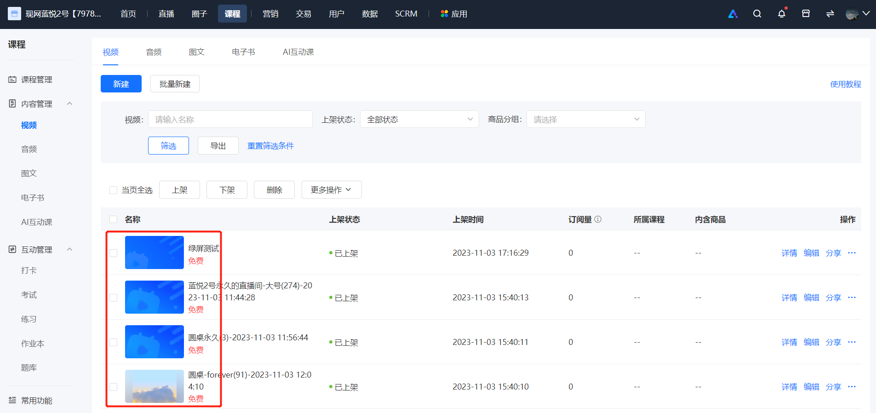Open 直播 in top navigation
876x413 pixels.
pos(166,14)
